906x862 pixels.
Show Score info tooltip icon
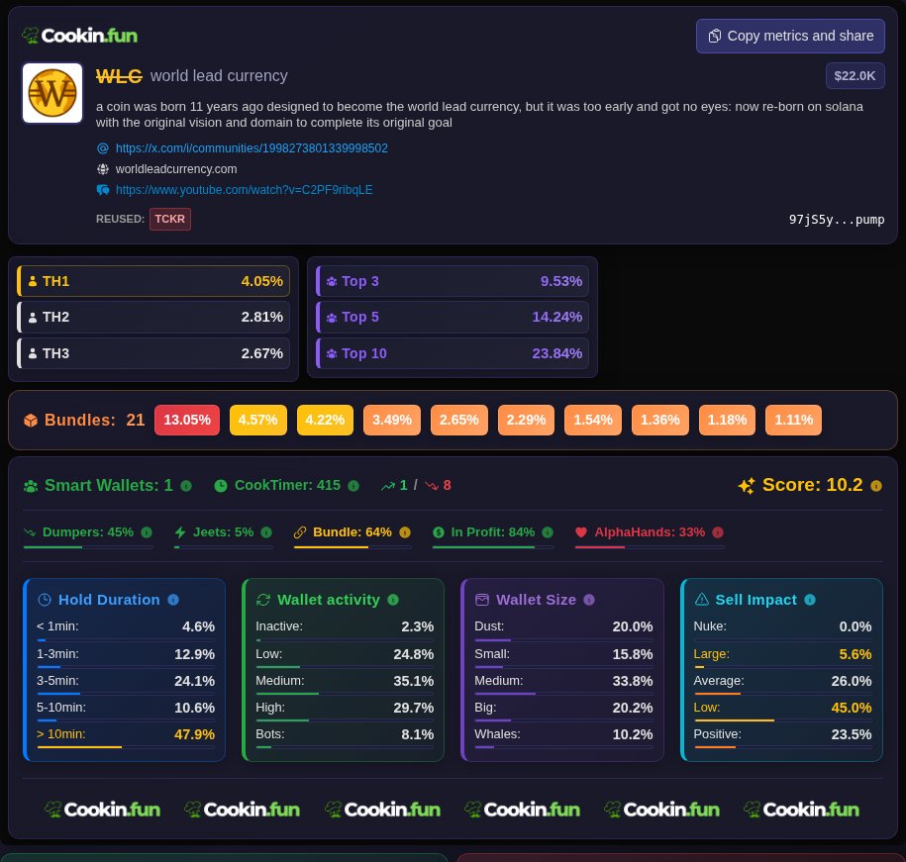coord(876,486)
